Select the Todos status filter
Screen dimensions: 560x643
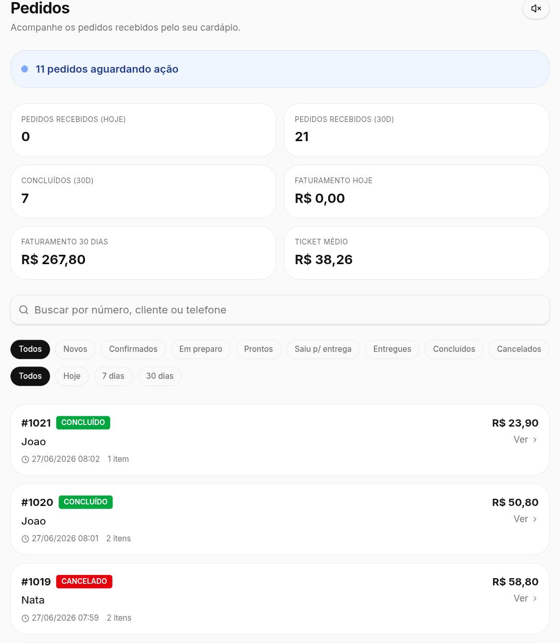point(30,349)
